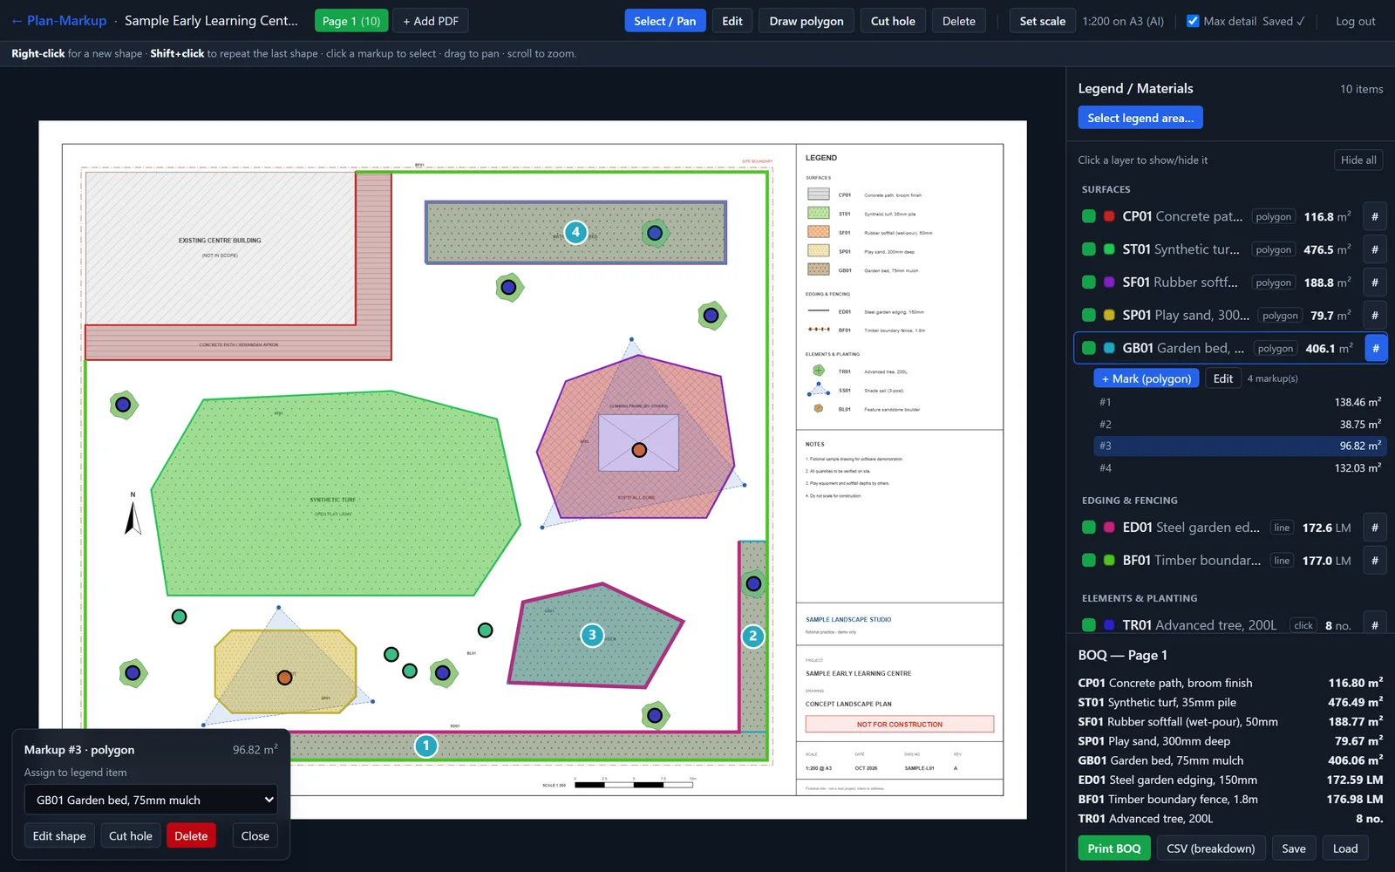Toggle visibility of SP01 Play sand layer
Screen dimensions: 1395x872
click(1089, 316)
